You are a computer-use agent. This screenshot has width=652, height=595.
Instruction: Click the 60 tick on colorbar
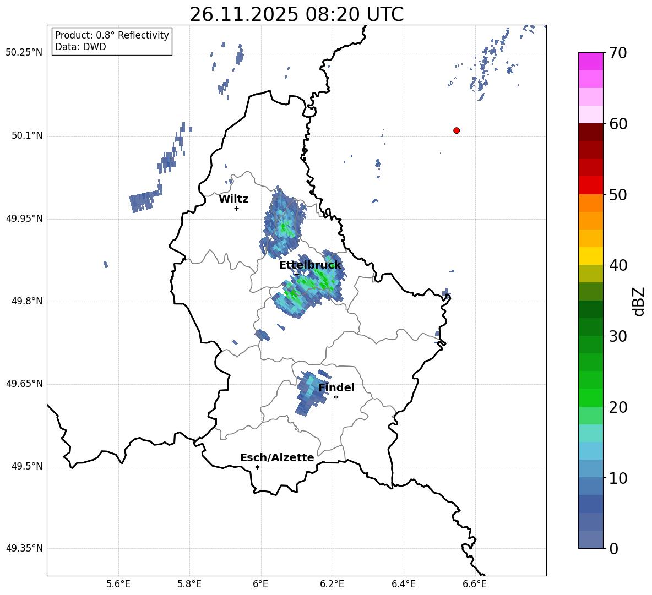[618, 124]
